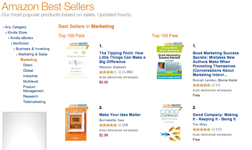This screenshot has width=252, height=150.
Task: Open the 1,302 customer reviews link
Action: tap(127, 72)
